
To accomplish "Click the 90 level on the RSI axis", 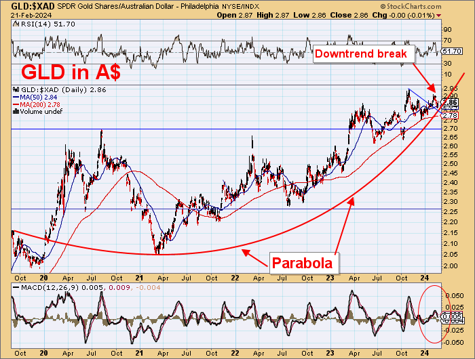I will click(448, 30).
